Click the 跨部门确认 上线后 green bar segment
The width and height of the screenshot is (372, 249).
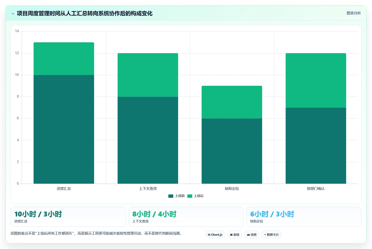316,80
